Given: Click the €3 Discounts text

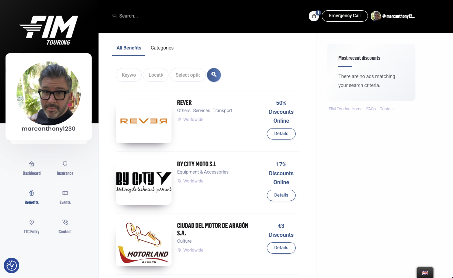Looking at the screenshot, I should 281,230.
